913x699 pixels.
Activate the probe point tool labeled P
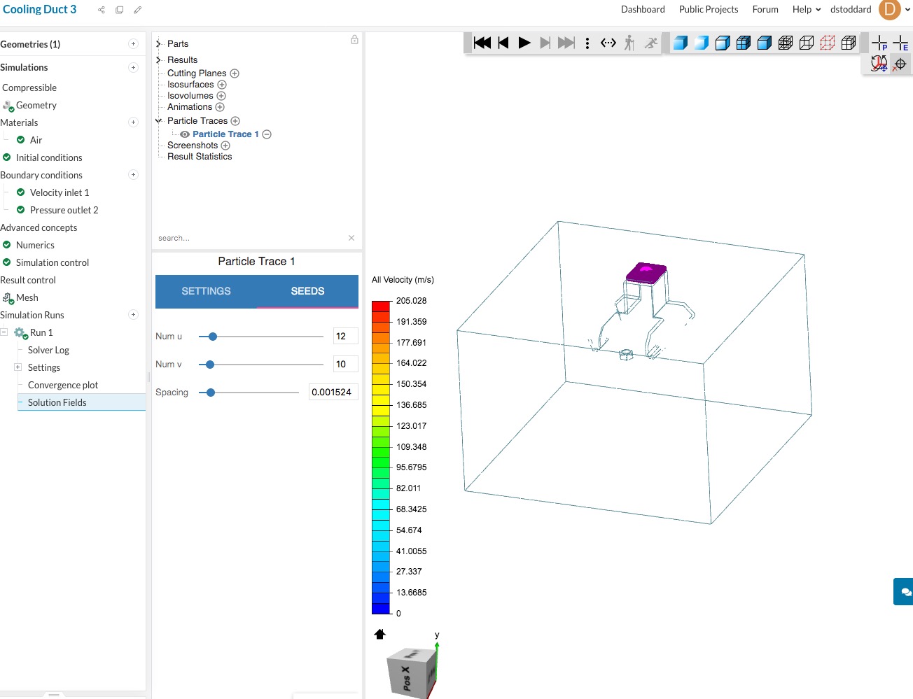pos(879,43)
